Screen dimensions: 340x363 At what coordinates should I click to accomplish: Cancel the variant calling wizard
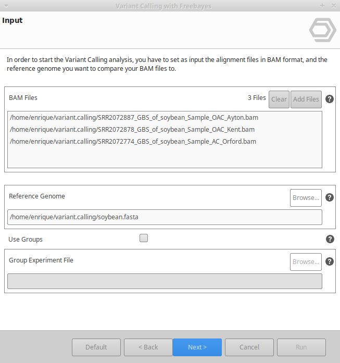click(x=249, y=347)
